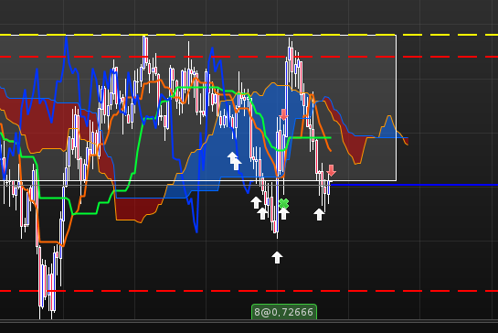This screenshot has height=333, width=498.
Task: Click the green 8@0,72666 order label
Action: click(x=284, y=312)
